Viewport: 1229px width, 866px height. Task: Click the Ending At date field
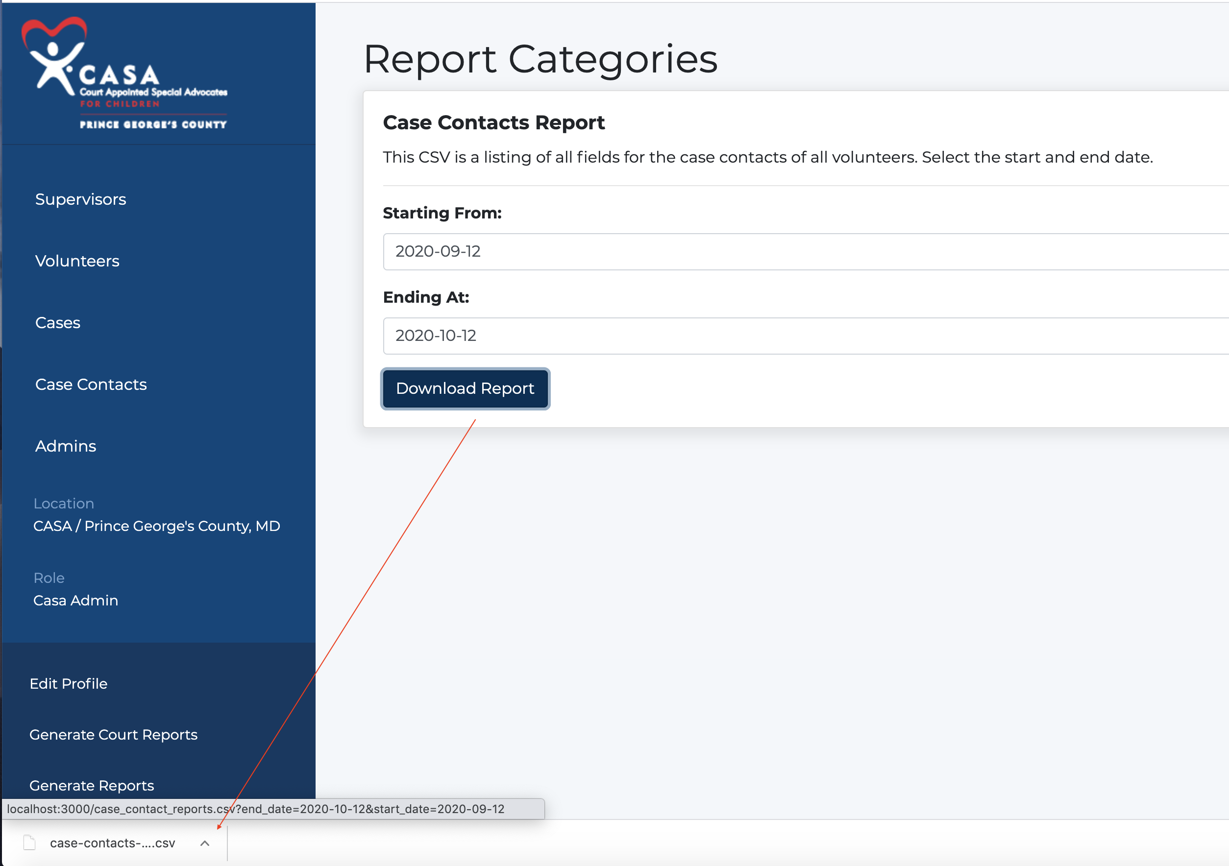pyautogui.click(x=806, y=336)
